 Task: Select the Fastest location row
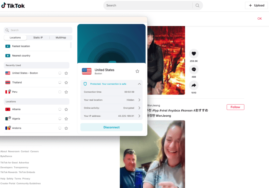click(x=36, y=46)
